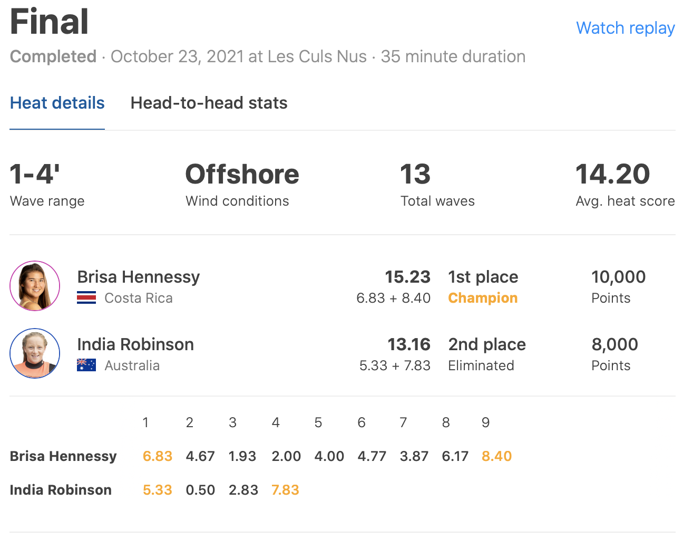This screenshot has width=683, height=539.
Task: Click India Robinson's profile photo
Action: click(35, 353)
